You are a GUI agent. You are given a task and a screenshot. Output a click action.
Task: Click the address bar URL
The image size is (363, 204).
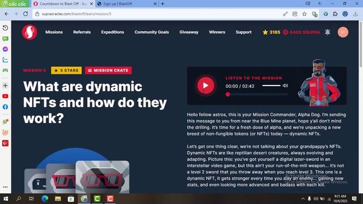click(77, 14)
